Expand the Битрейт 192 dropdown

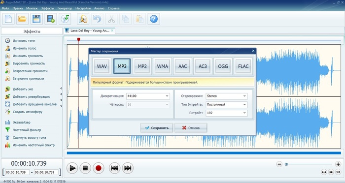[227, 113]
